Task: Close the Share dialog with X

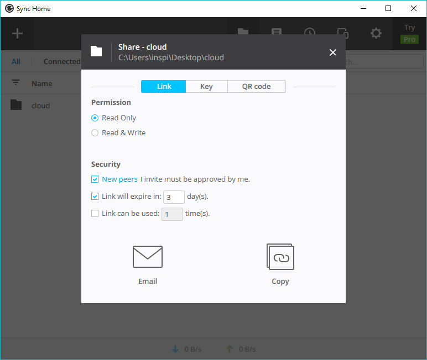Action: point(333,52)
